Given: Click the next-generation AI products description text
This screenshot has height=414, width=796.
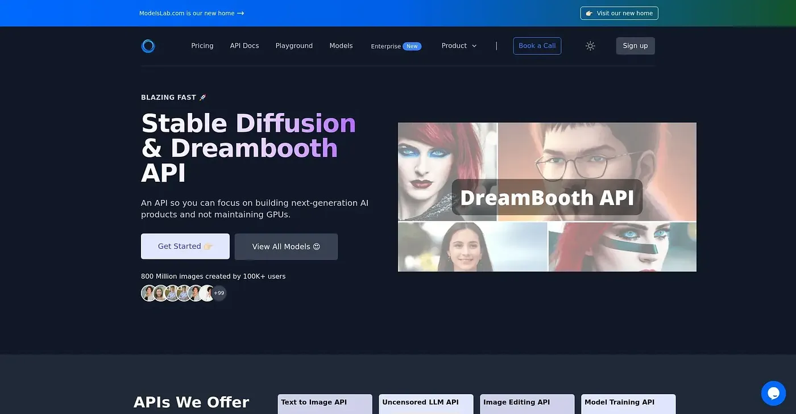Looking at the screenshot, I should [x=255, y=209].
